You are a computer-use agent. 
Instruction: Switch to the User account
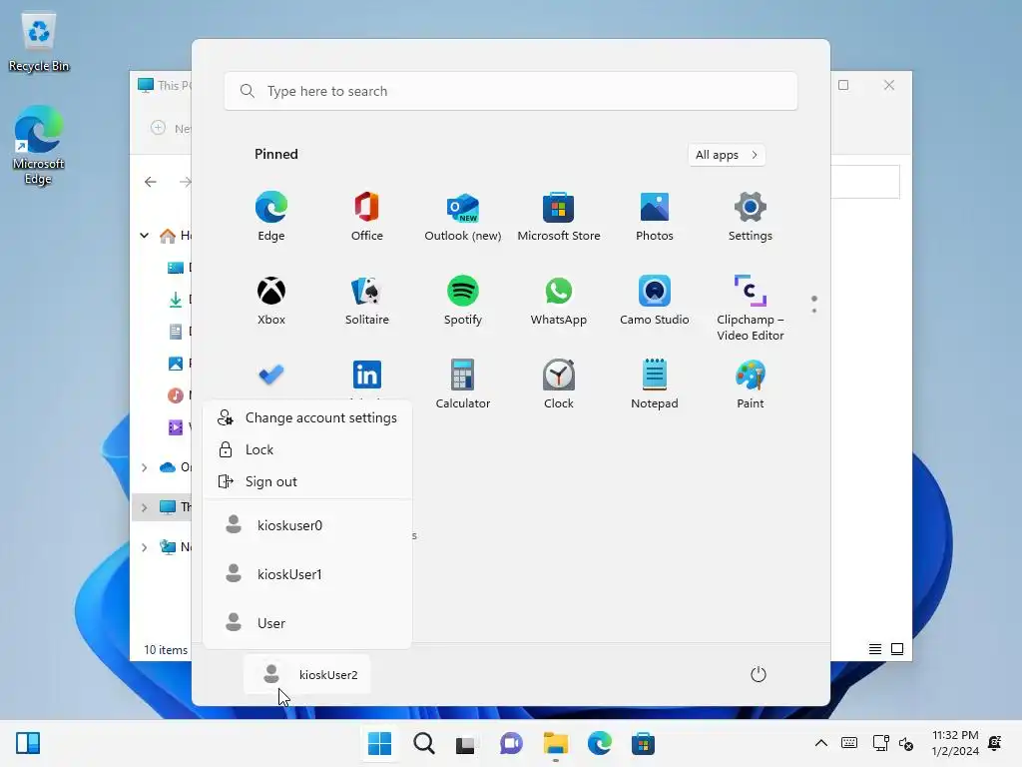(x=307, y=623)
